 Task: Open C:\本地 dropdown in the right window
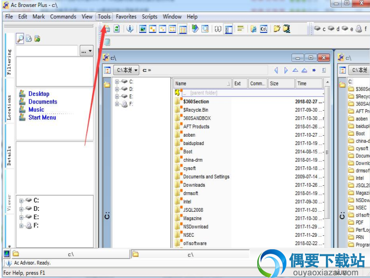coord(359,70)
